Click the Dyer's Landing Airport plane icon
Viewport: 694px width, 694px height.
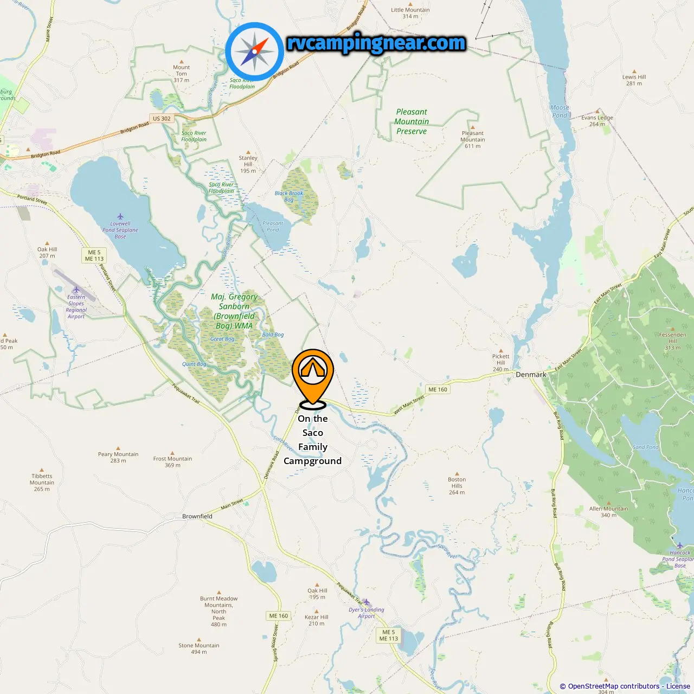(x=367, y=602)
